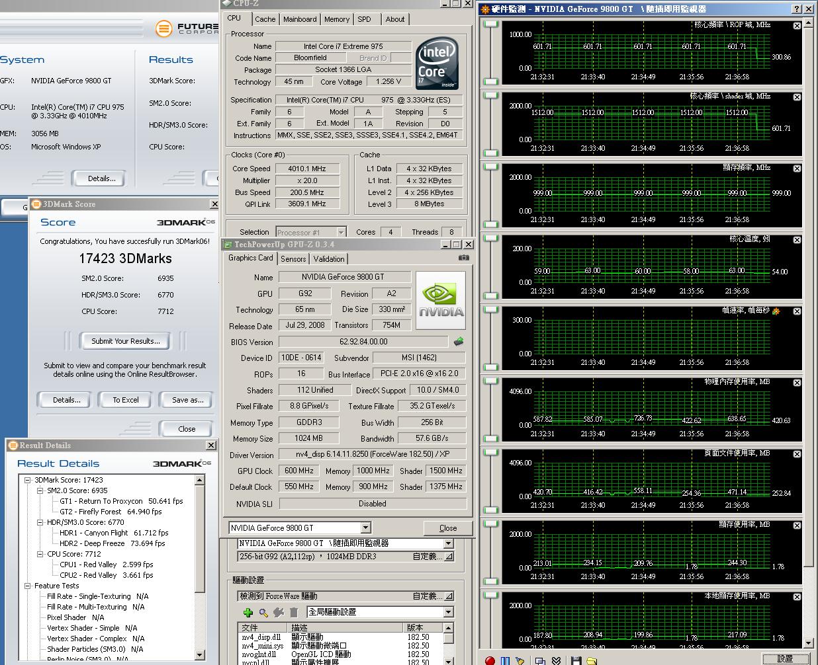Viewport: 818px width, 665px height.
Task: Click the overlapping windows icon in monitor toolbar
Action: click(x=540, y=660)
